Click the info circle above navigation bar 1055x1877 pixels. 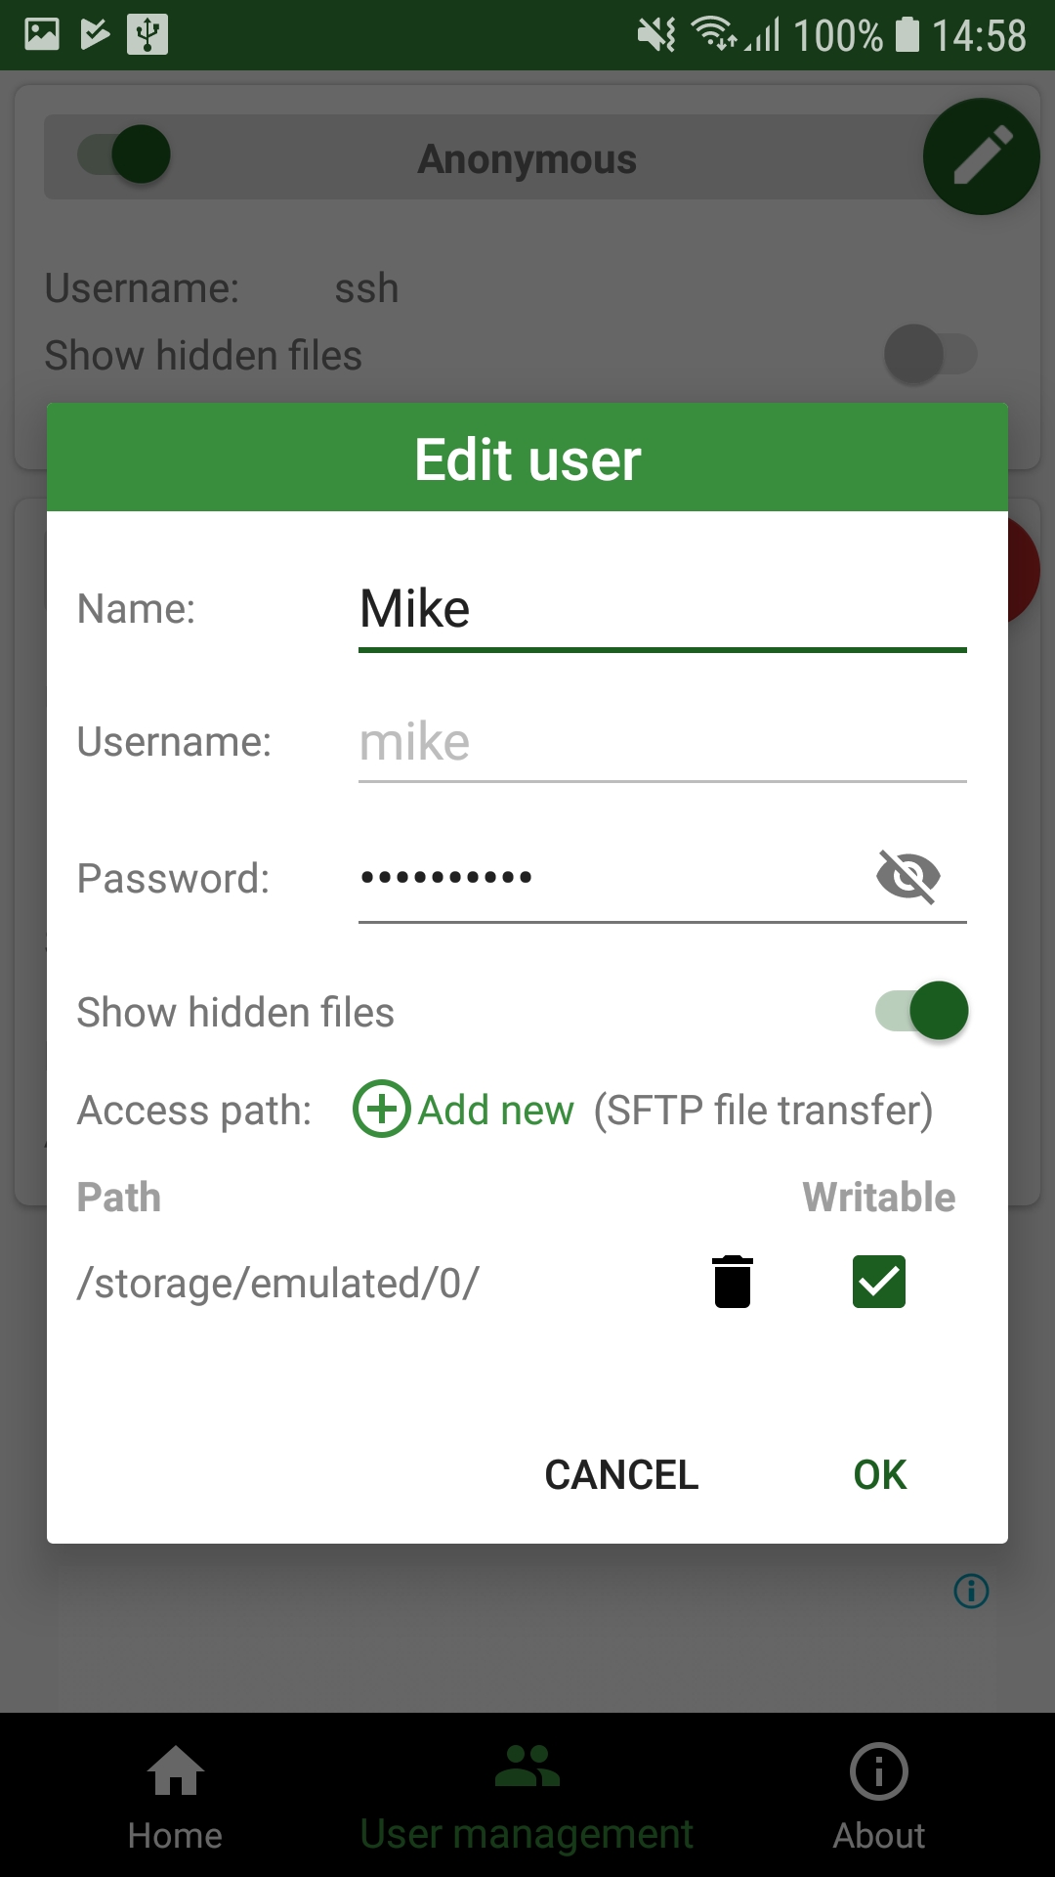(971, 1591)
